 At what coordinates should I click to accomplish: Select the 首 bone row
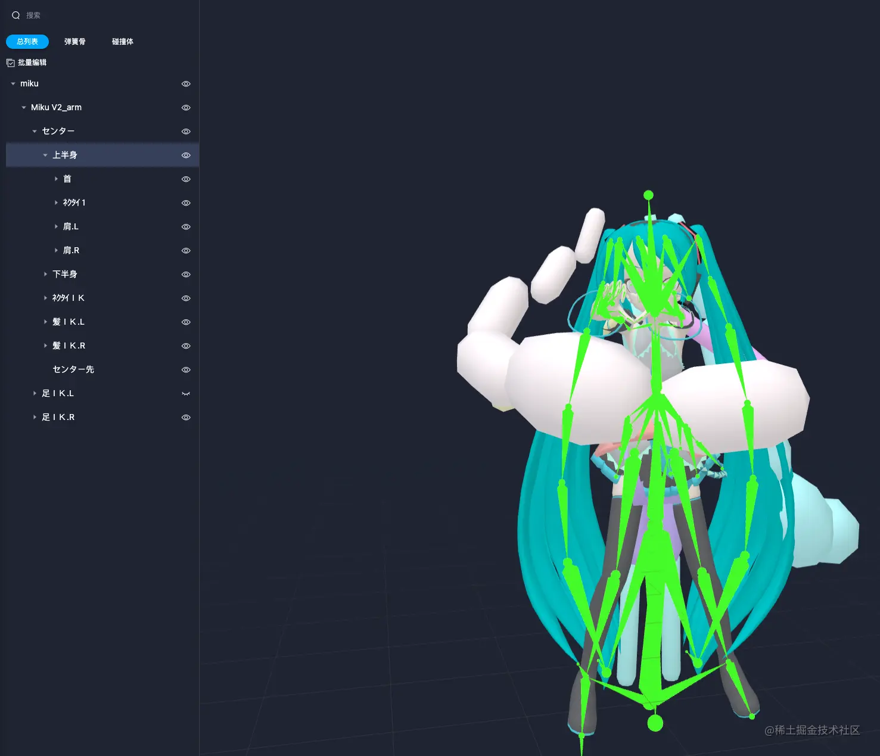click(x=102, y=179)
